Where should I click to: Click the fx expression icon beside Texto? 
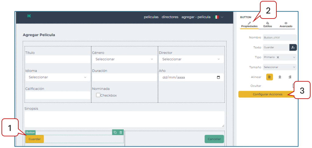[x=293, y=48]
